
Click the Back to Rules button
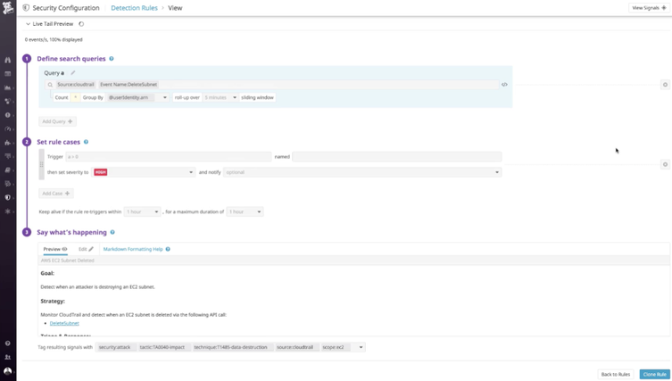(616, 374)
